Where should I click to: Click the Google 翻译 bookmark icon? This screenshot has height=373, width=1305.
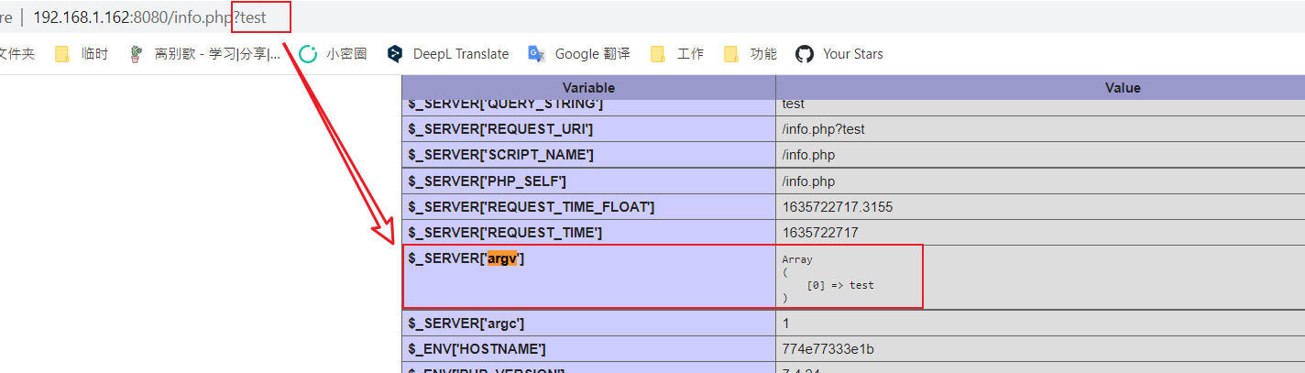[537, 54]
